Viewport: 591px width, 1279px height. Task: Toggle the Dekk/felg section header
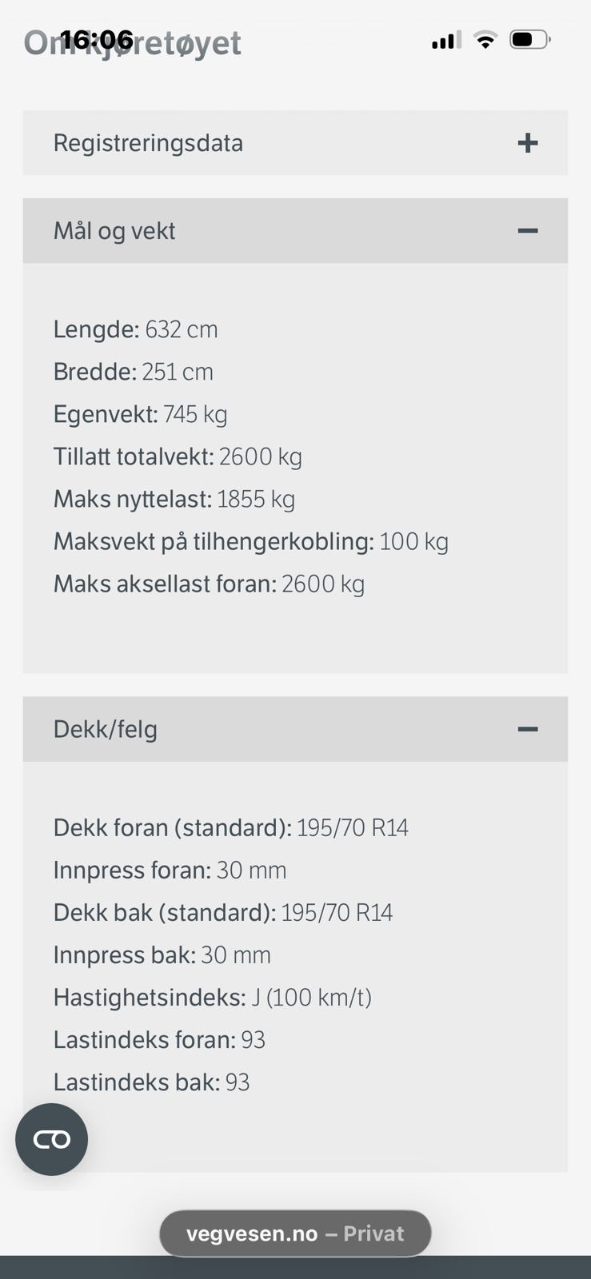tap(106, 729)
